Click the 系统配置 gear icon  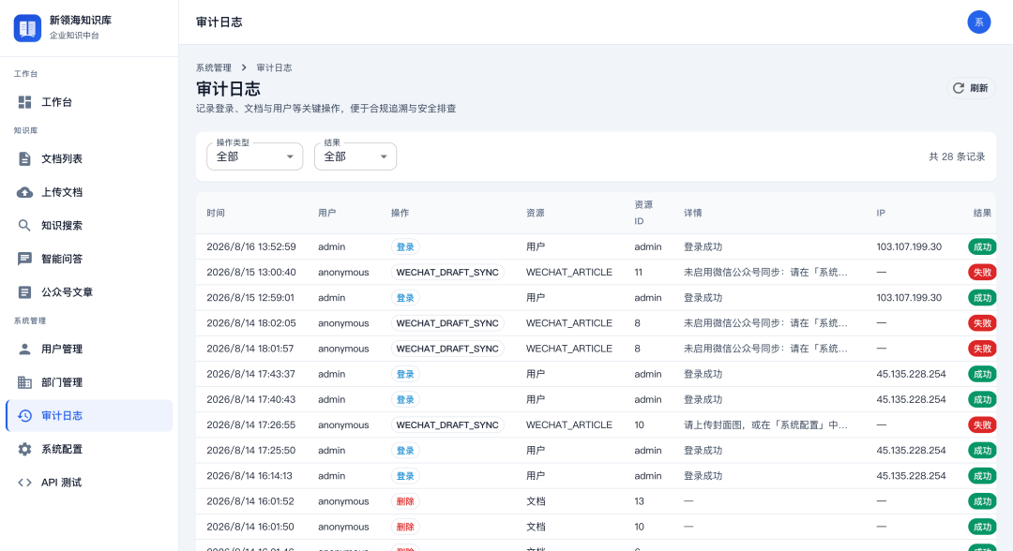pos(24,449)
